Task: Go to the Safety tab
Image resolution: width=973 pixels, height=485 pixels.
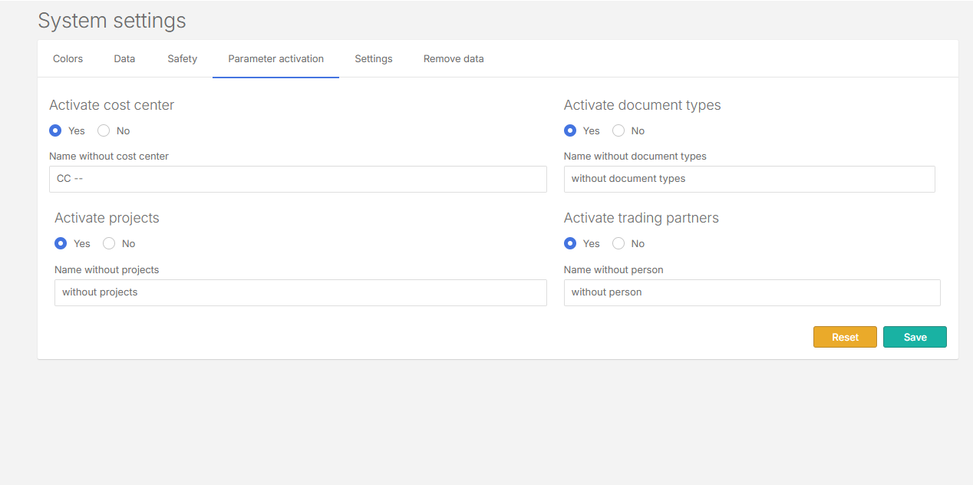Action: (182, 59)
